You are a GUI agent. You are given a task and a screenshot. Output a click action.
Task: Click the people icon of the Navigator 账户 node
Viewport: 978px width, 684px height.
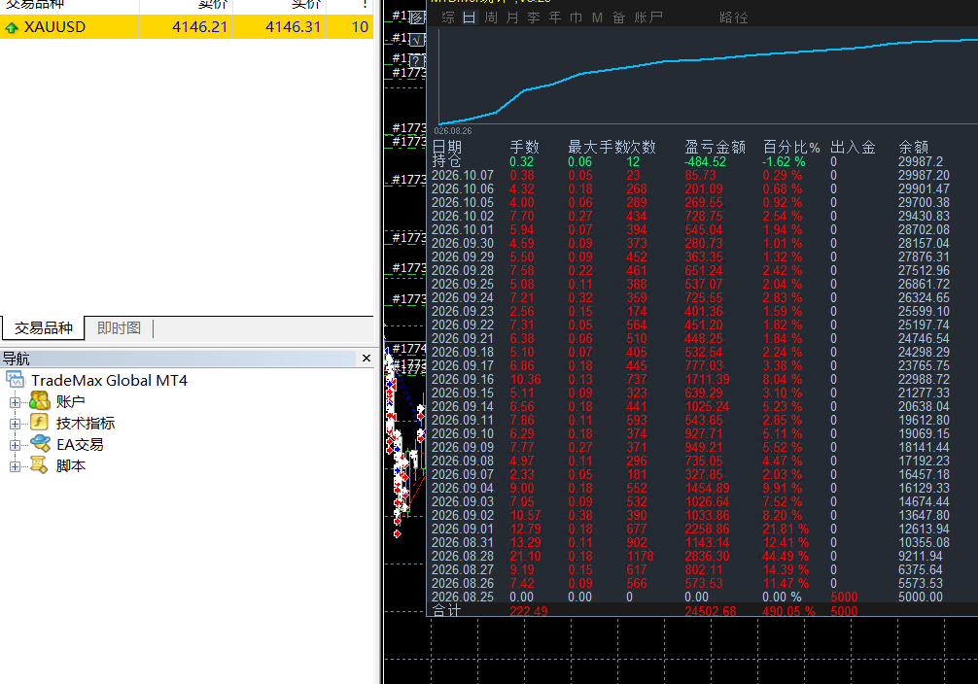pos(39,401)
